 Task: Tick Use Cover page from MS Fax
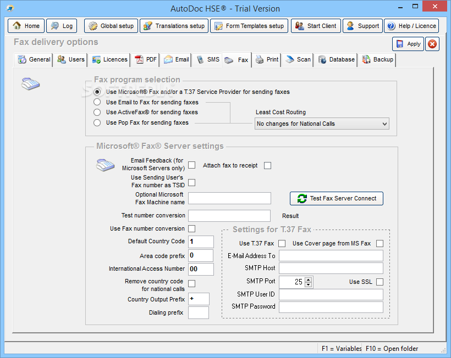tap(380, 243)
